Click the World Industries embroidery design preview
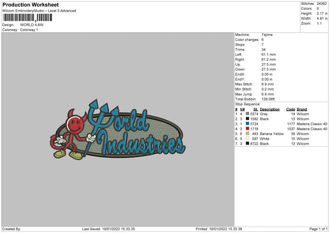Image resolution: width=330 pixels, height=233 pixels. point(118,130)
